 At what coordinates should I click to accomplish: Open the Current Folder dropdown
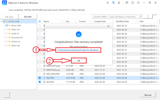pyautogui.click(x=100, y=17)
